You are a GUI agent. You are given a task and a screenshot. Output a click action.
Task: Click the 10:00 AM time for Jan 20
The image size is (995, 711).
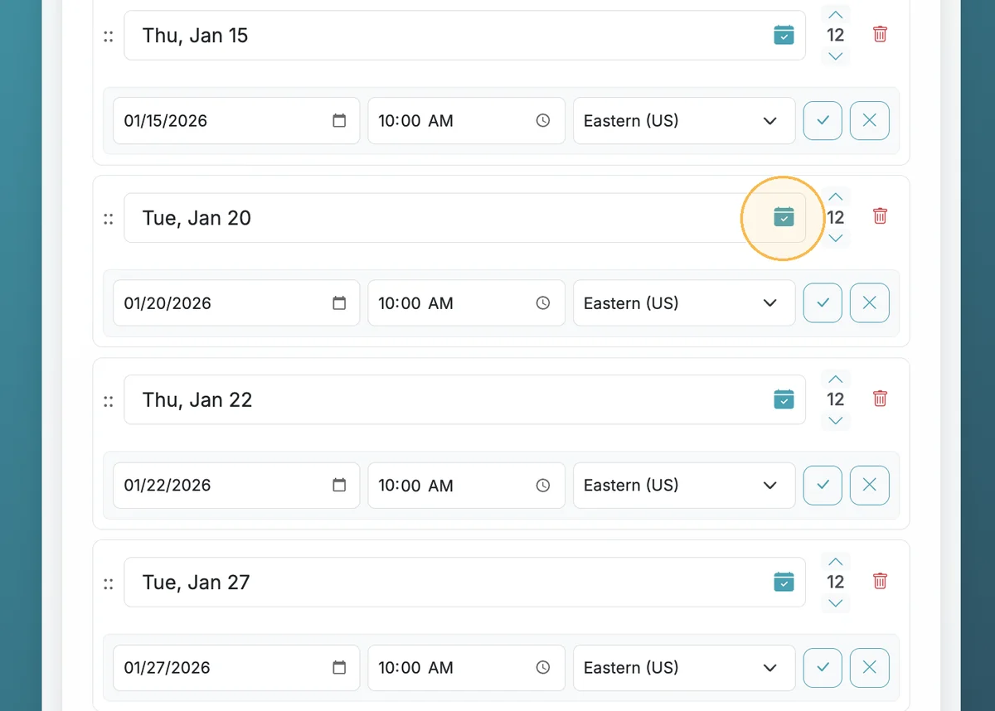pyautogui.click(x=415, y=303)
